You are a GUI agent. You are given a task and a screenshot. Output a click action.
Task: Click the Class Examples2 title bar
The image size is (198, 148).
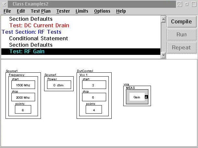click(92, 4)
